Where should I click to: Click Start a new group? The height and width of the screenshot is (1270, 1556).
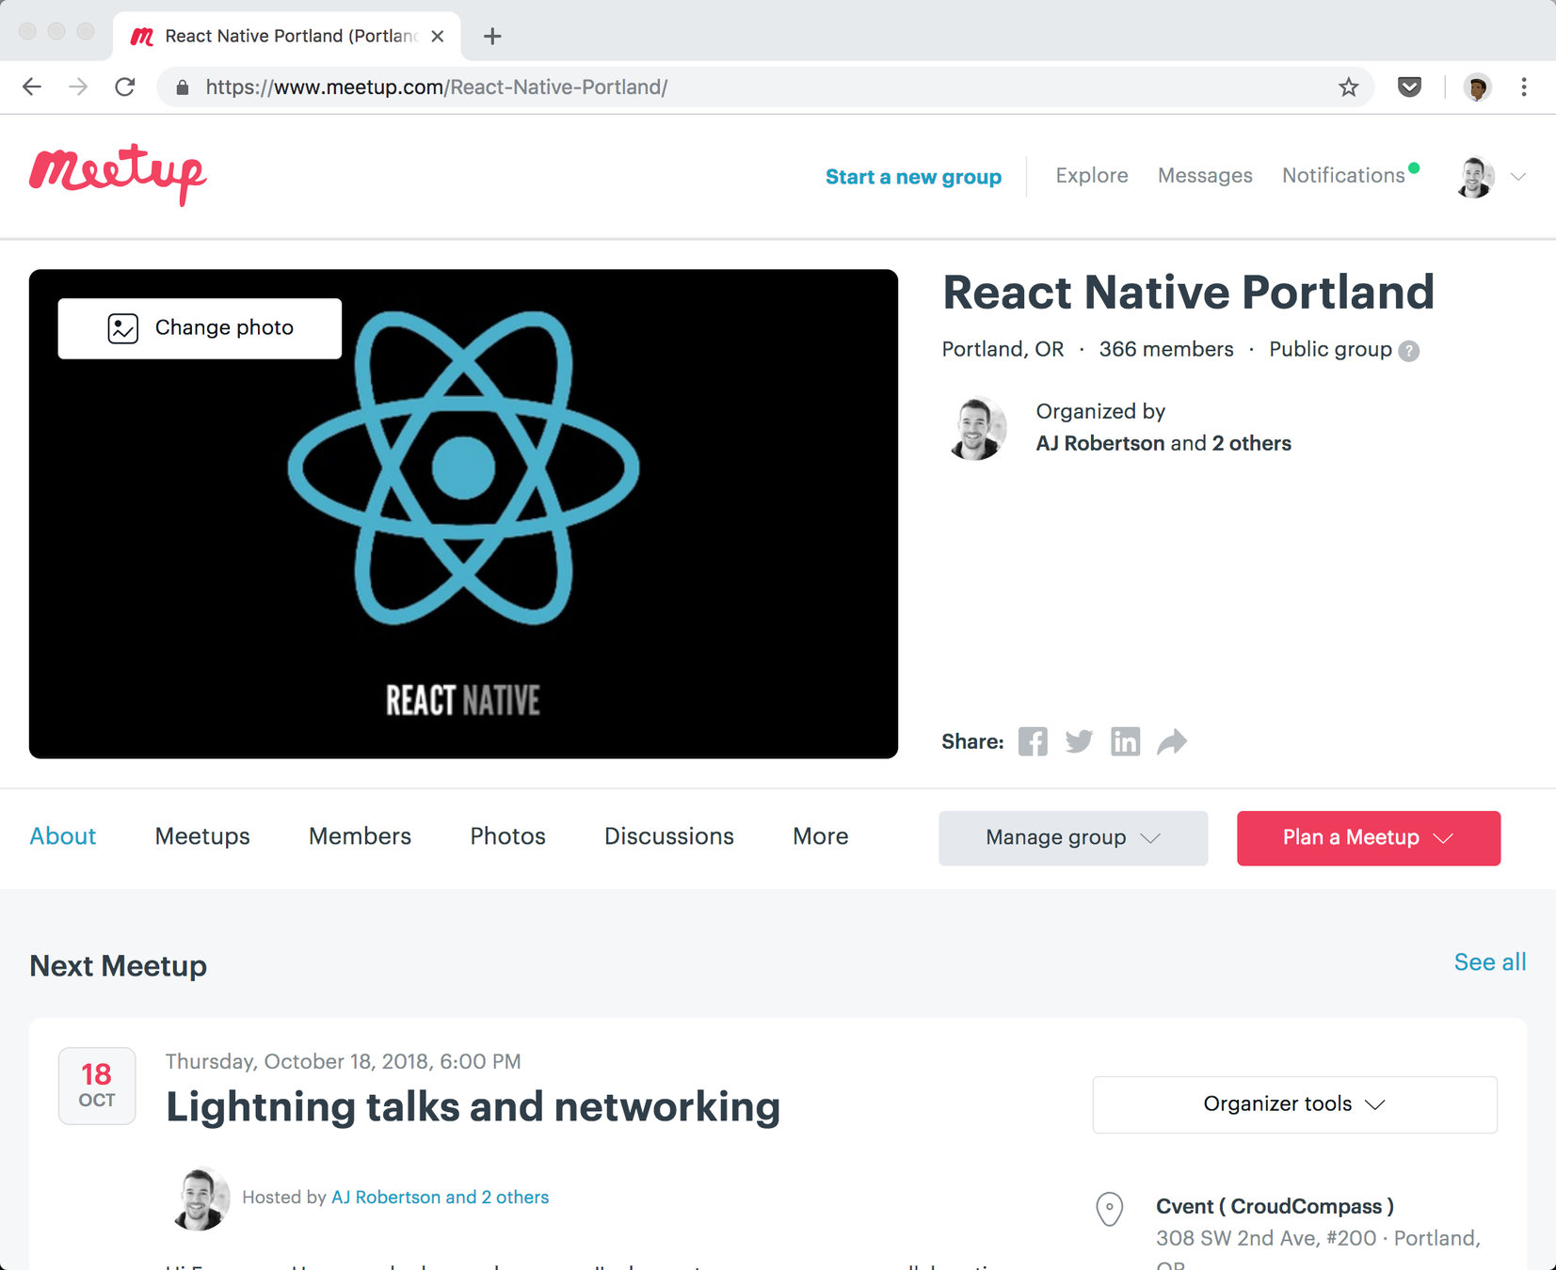(x=913, y=177)
